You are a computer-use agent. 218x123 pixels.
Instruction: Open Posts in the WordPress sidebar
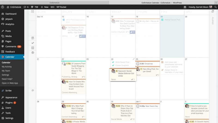8,31
